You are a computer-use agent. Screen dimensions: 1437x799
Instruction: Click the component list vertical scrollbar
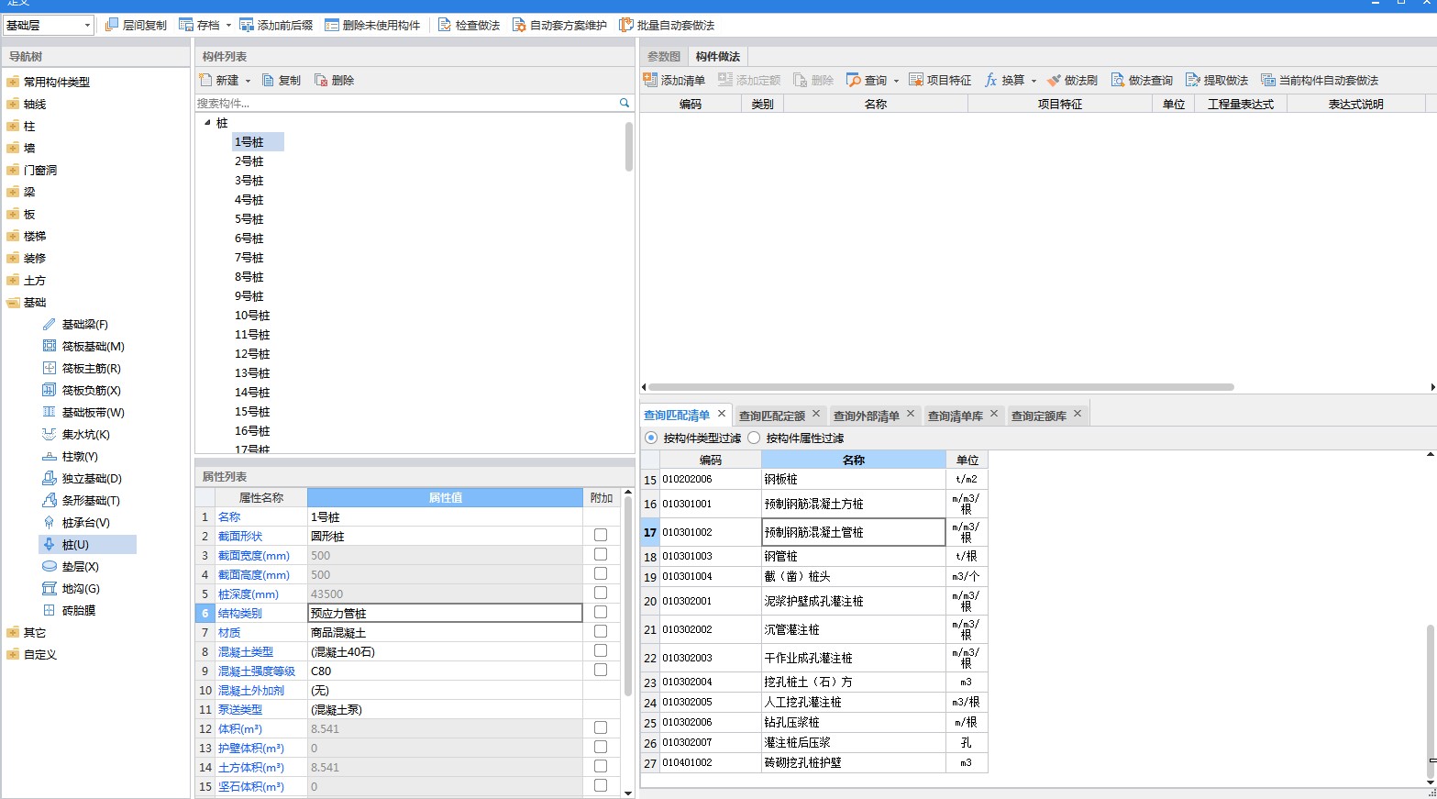[628, 147]
